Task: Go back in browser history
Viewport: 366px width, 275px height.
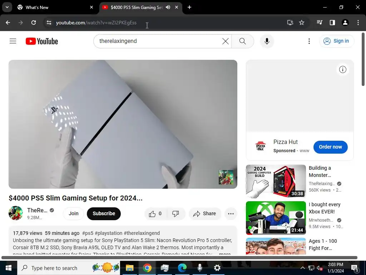Action: pos(8,23)
